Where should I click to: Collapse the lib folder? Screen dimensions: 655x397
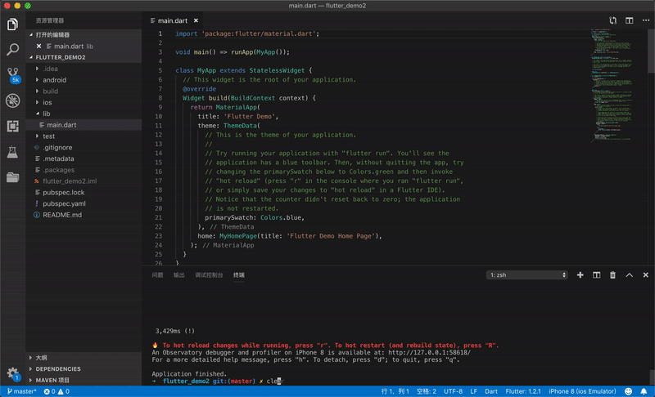[47, 114]
